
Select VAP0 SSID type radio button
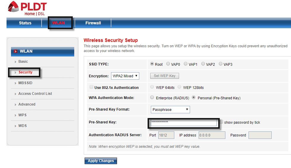click(168, 64)
